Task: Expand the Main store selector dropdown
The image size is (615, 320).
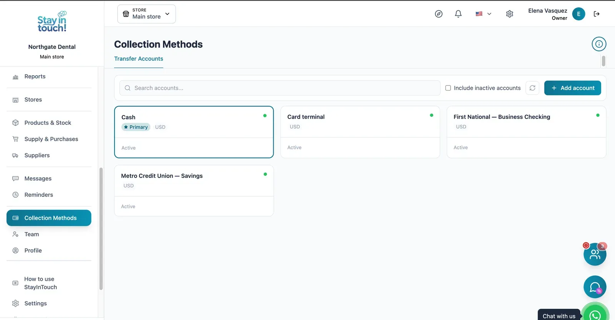Action: pyautogui.click(x=146, y=14)
